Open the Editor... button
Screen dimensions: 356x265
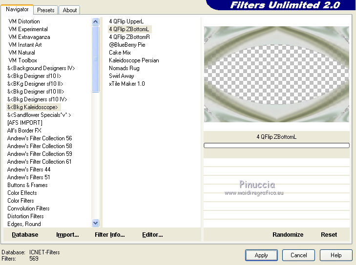pyautogui.click(x=152, y=235)
